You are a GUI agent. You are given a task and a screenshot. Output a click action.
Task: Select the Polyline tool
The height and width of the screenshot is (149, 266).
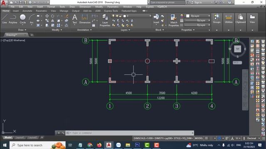[x=13, y=19]
